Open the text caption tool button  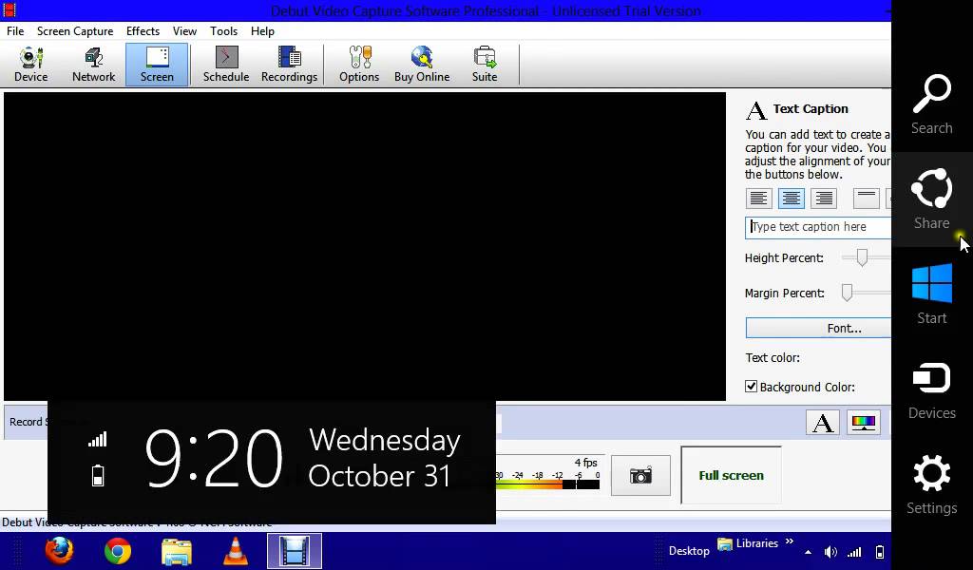[823, 423]
